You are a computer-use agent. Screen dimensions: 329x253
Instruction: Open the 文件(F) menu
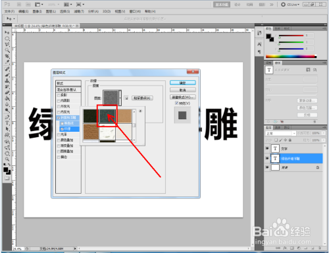9,11
